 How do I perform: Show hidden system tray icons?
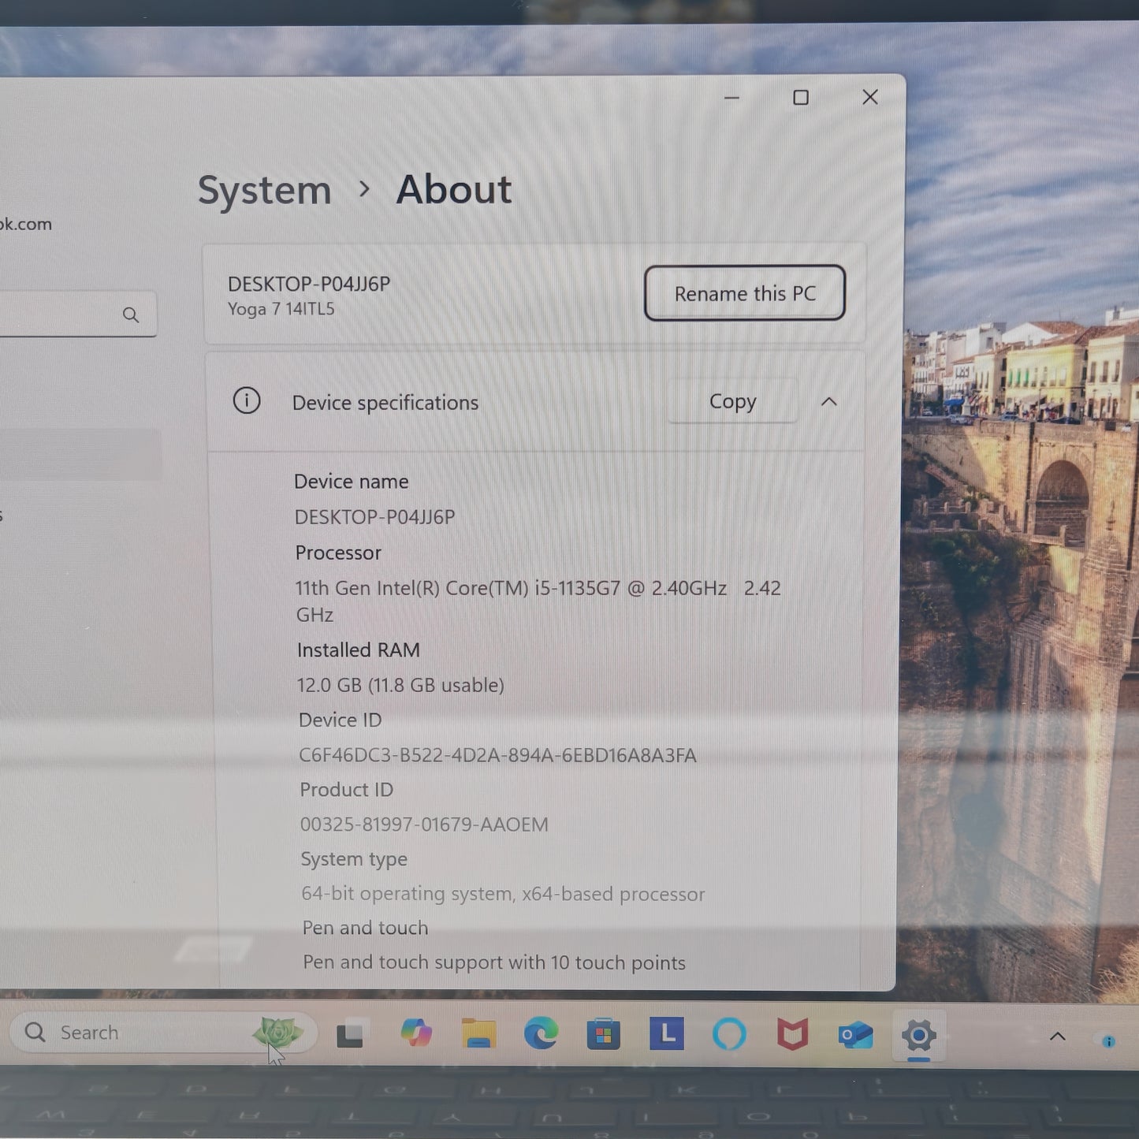click(x=1058, y=1037)
